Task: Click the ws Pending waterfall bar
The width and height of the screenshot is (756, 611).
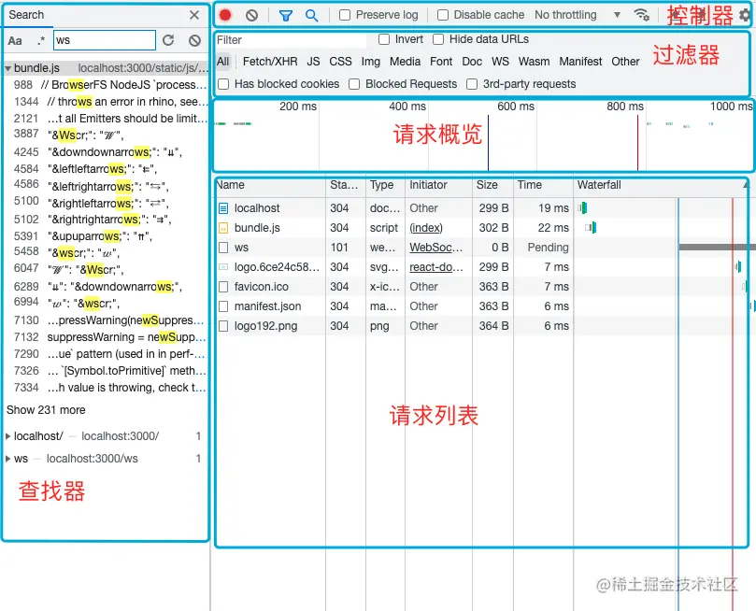Action: [x=717, y=248]
